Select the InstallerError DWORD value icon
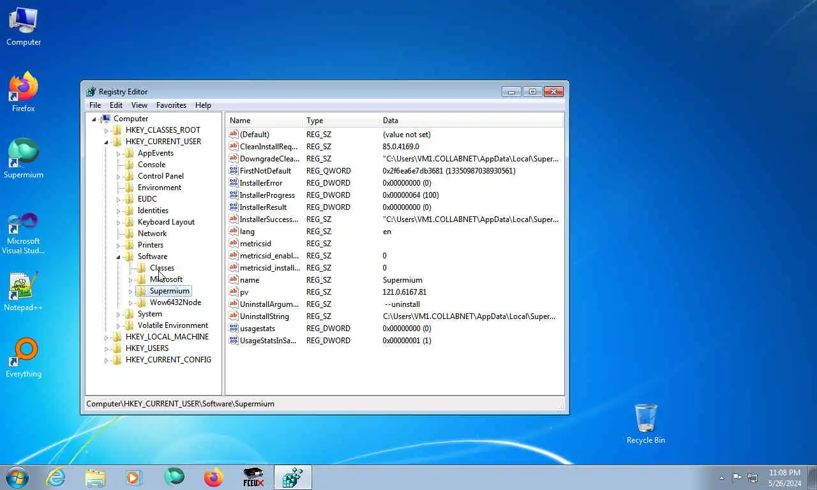Viewport: 817px width, 490px height. 234,183
